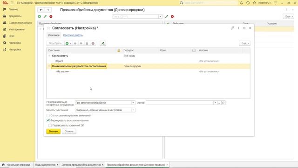Switch to Начальная страница tab
Screen dimensions: 298x168
click(x=16, y=165)
